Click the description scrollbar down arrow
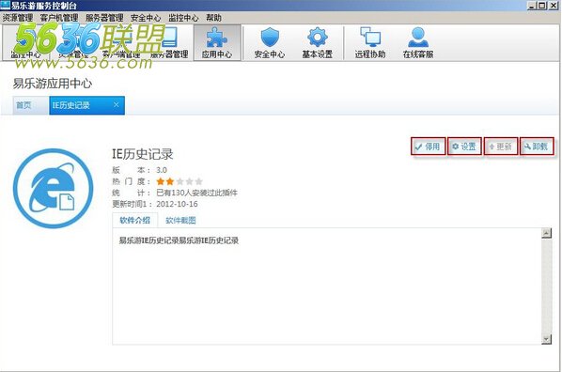Image resolution: width=562 pixels, height=372 pixels. [x=546, y=339]
